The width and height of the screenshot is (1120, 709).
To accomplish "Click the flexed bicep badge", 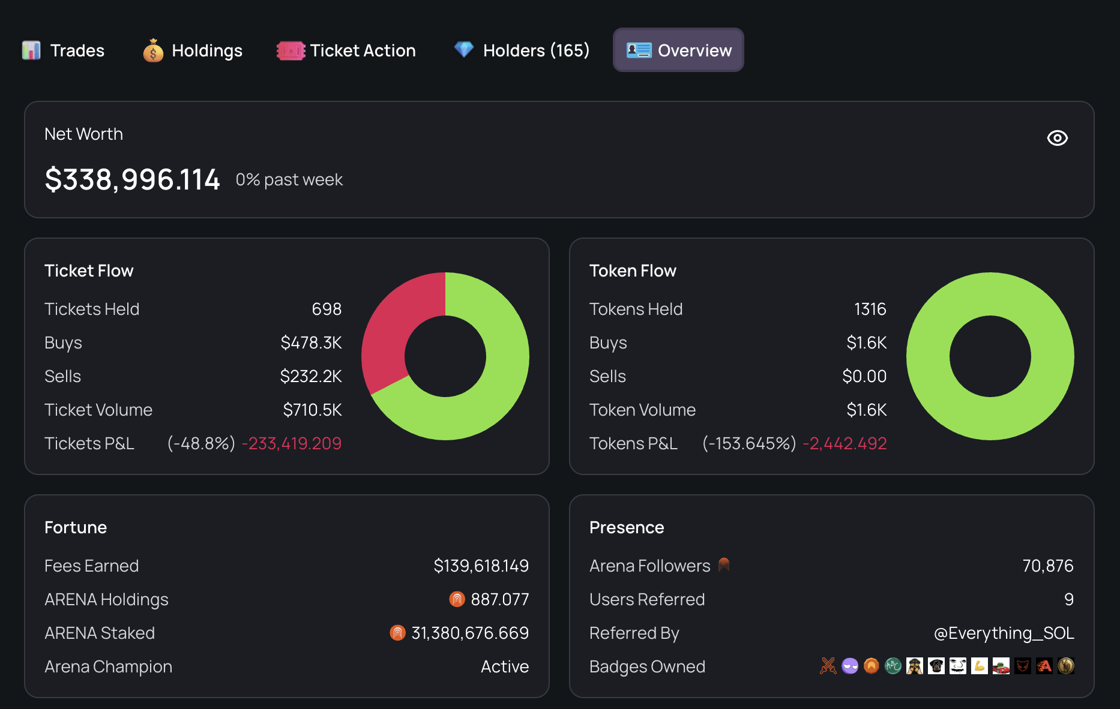I will pyautogui.click(x=980, y=666).
